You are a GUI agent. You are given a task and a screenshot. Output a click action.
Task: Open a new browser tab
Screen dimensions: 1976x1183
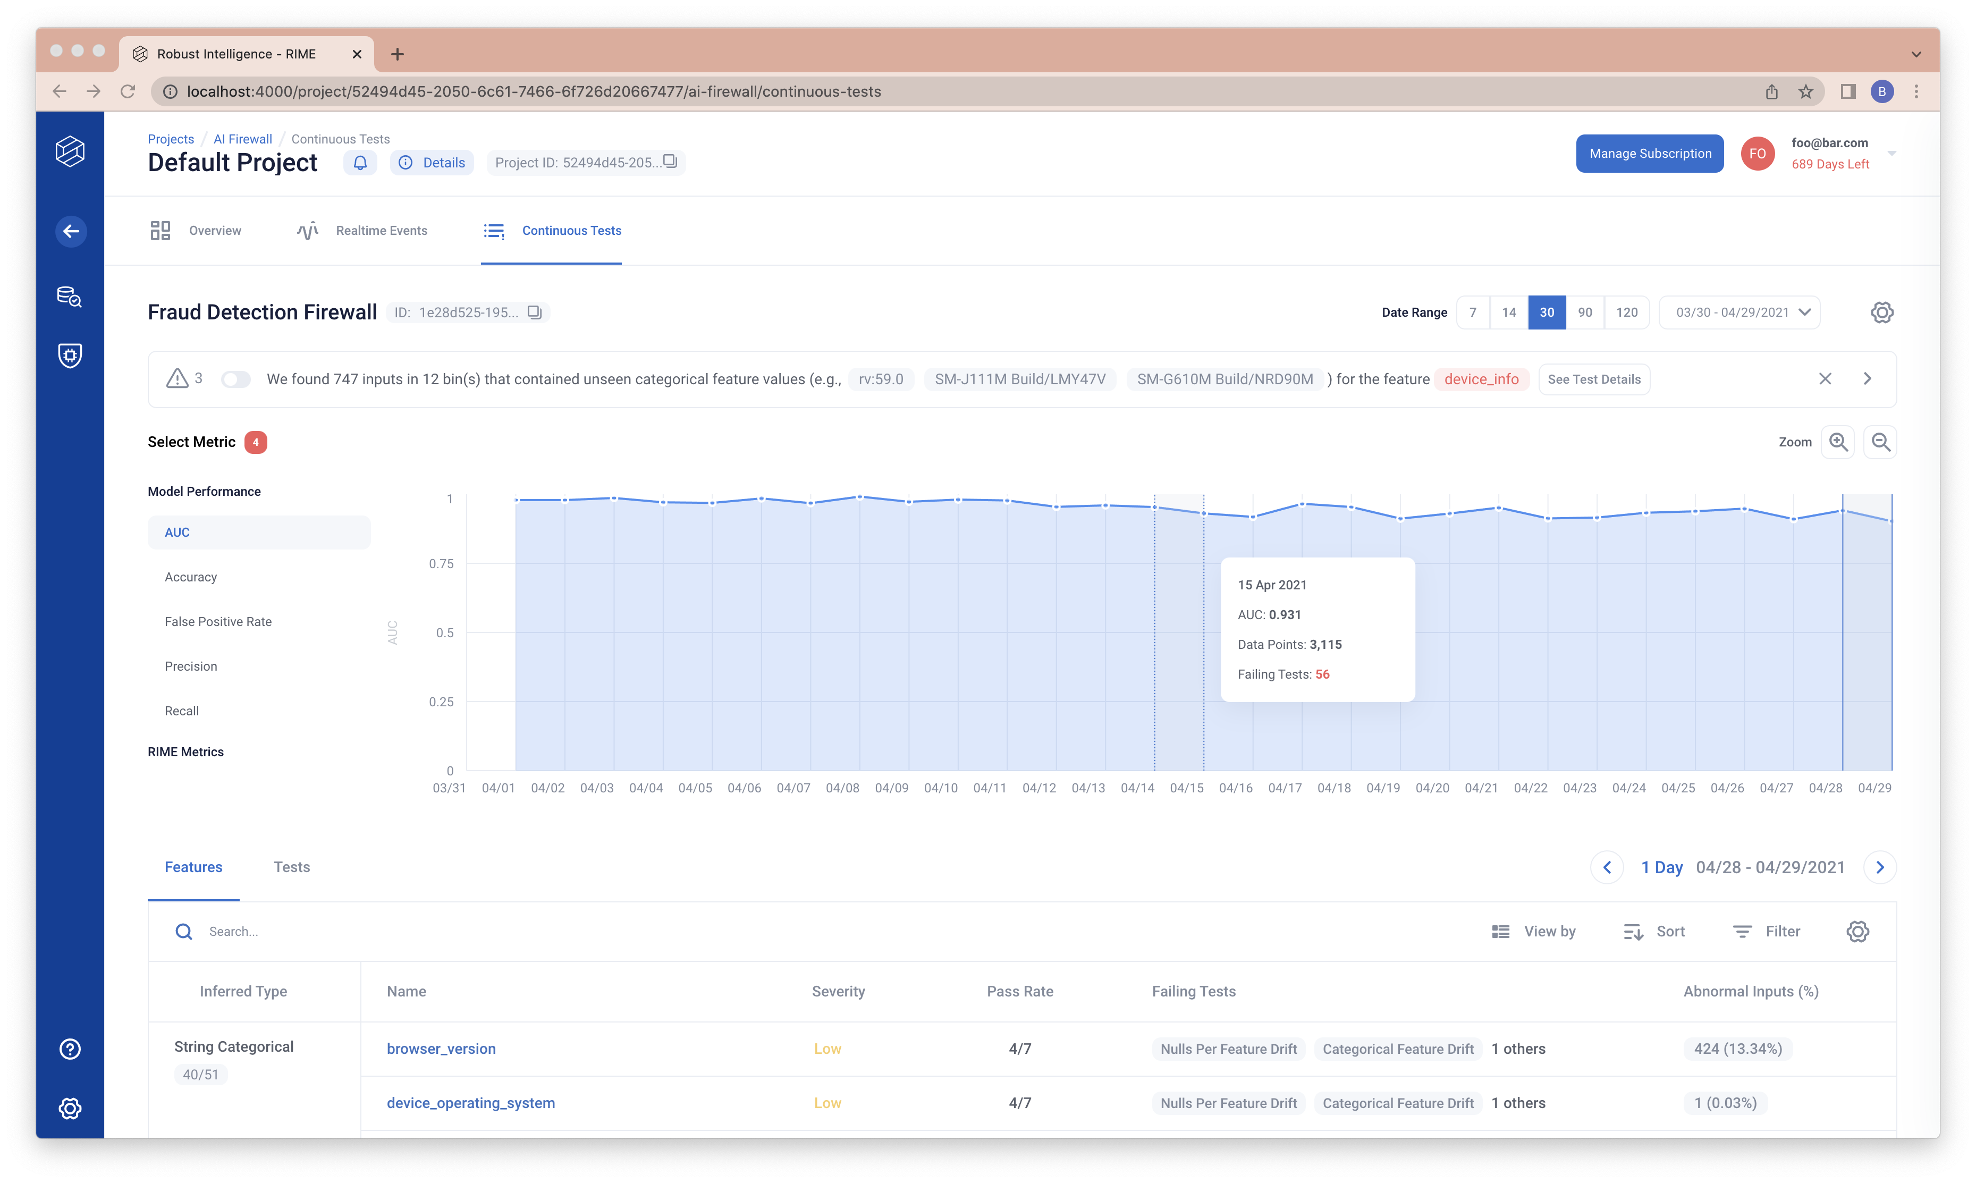398,54
